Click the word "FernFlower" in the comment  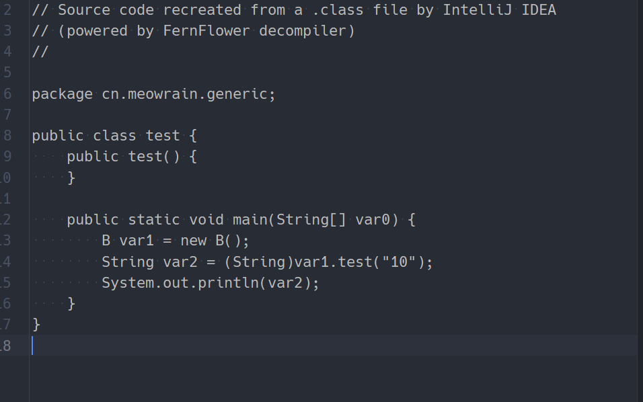(x=206, y=31)
